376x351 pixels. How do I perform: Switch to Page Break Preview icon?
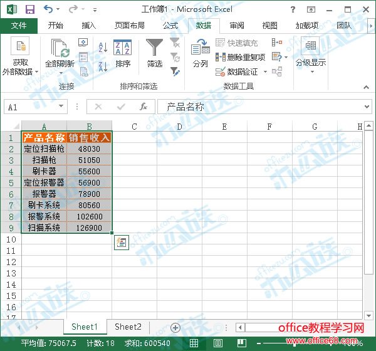[x=242, y=343]
